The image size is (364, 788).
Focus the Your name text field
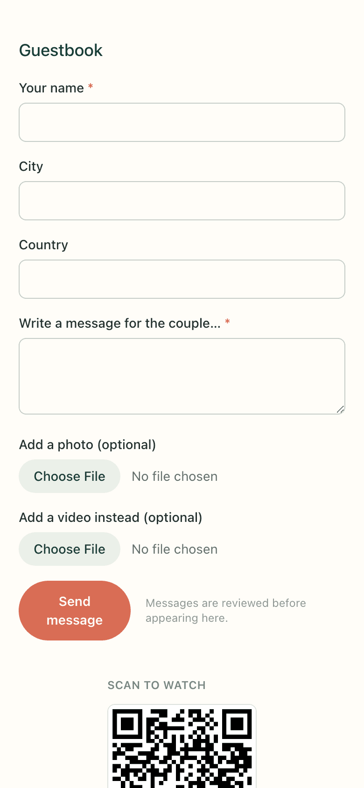tap(182, 122)
